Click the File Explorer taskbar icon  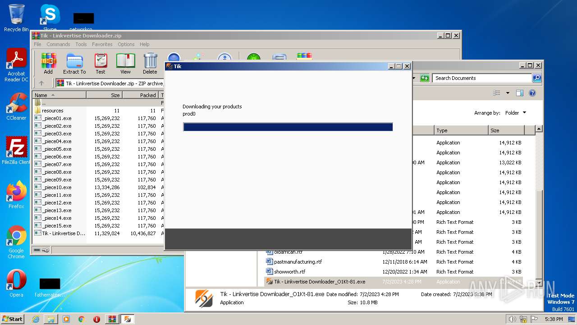point(51,319)
